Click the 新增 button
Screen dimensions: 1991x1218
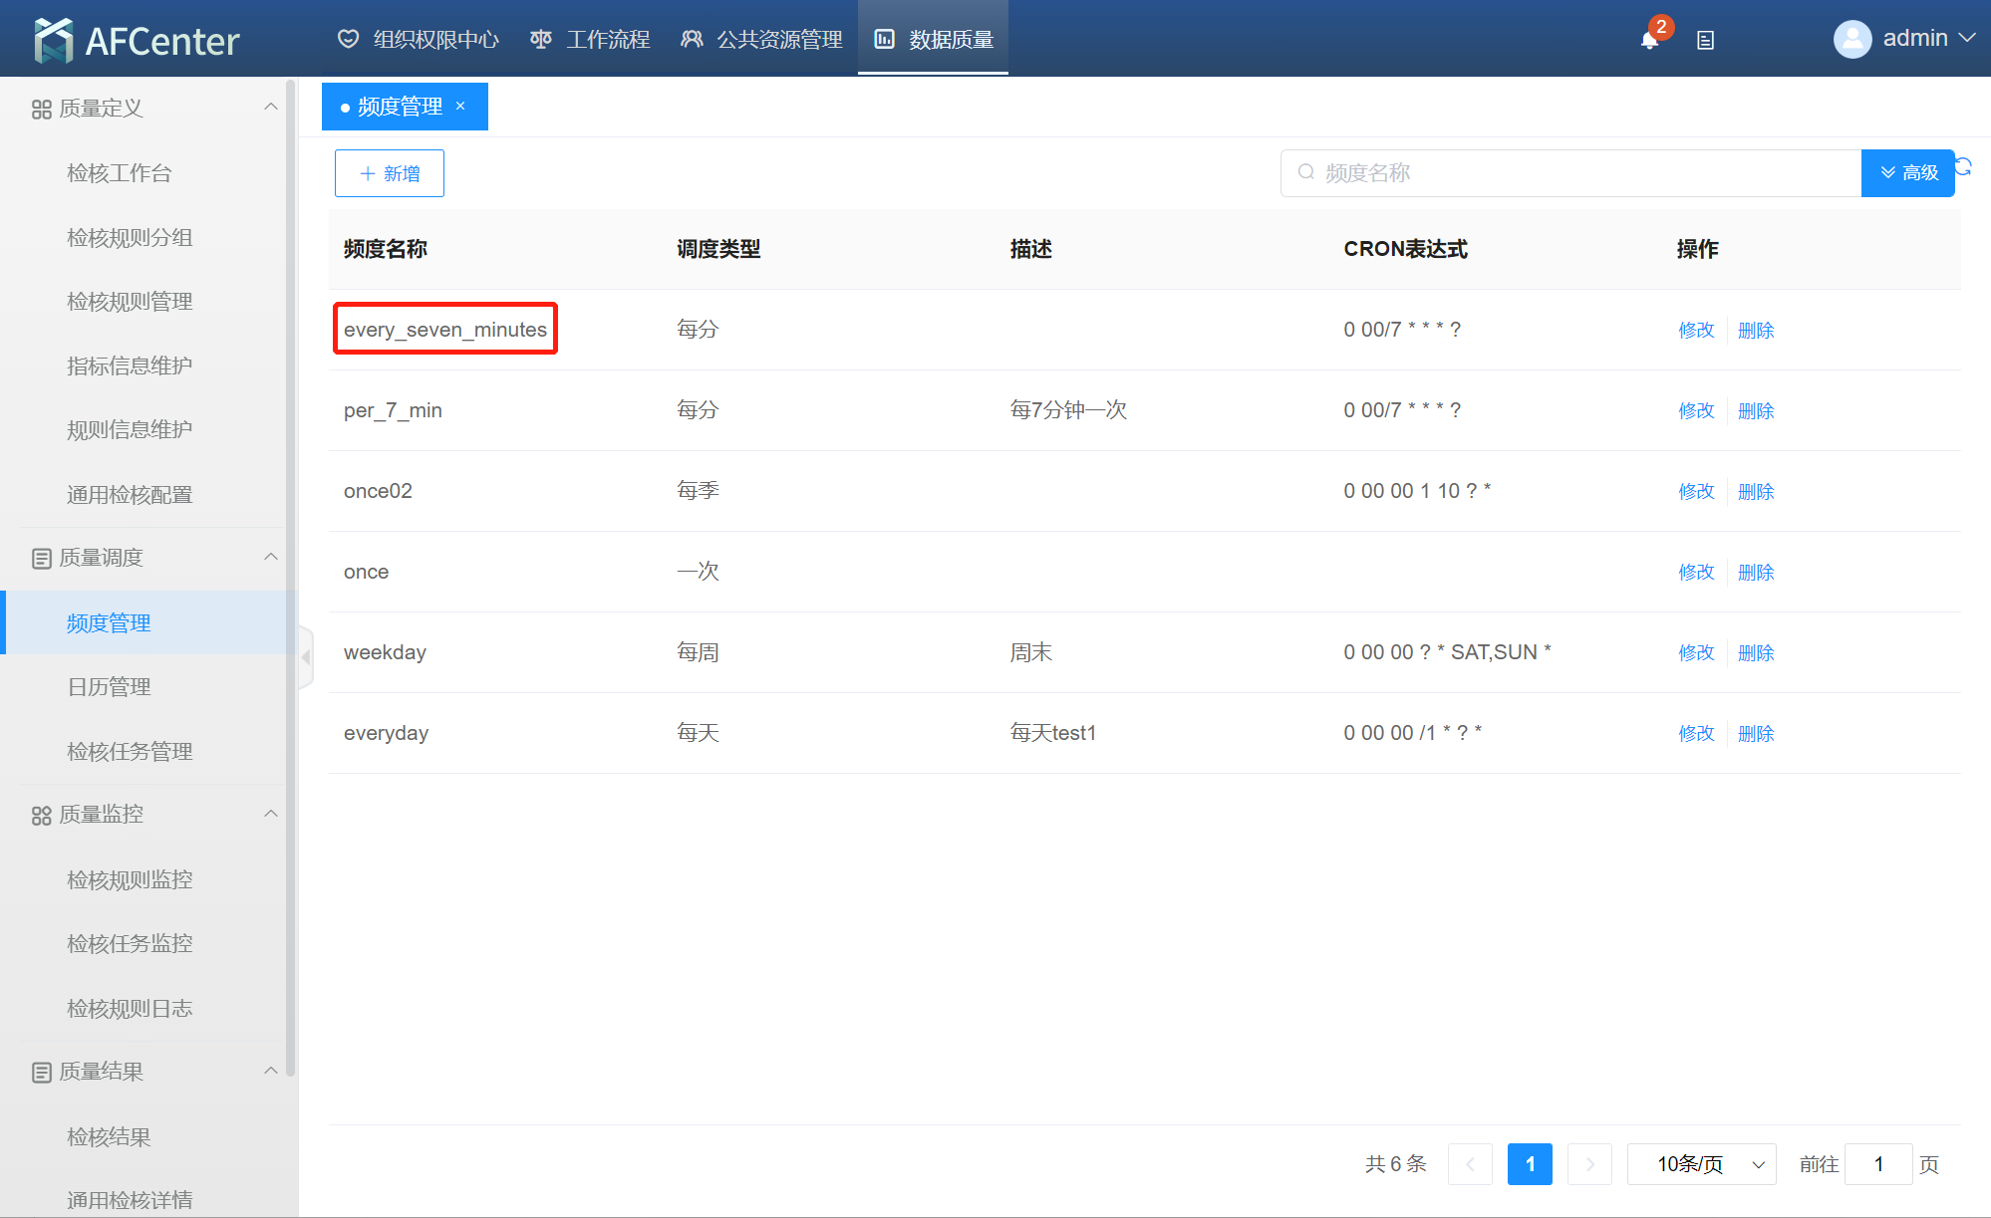[389, 173]
